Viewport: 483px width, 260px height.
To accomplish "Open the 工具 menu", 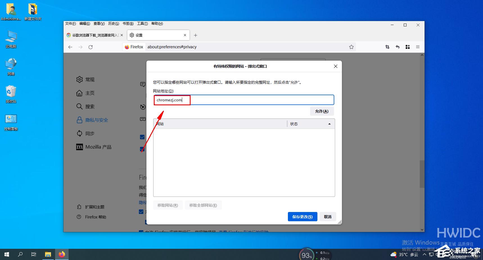I will 142,24.
